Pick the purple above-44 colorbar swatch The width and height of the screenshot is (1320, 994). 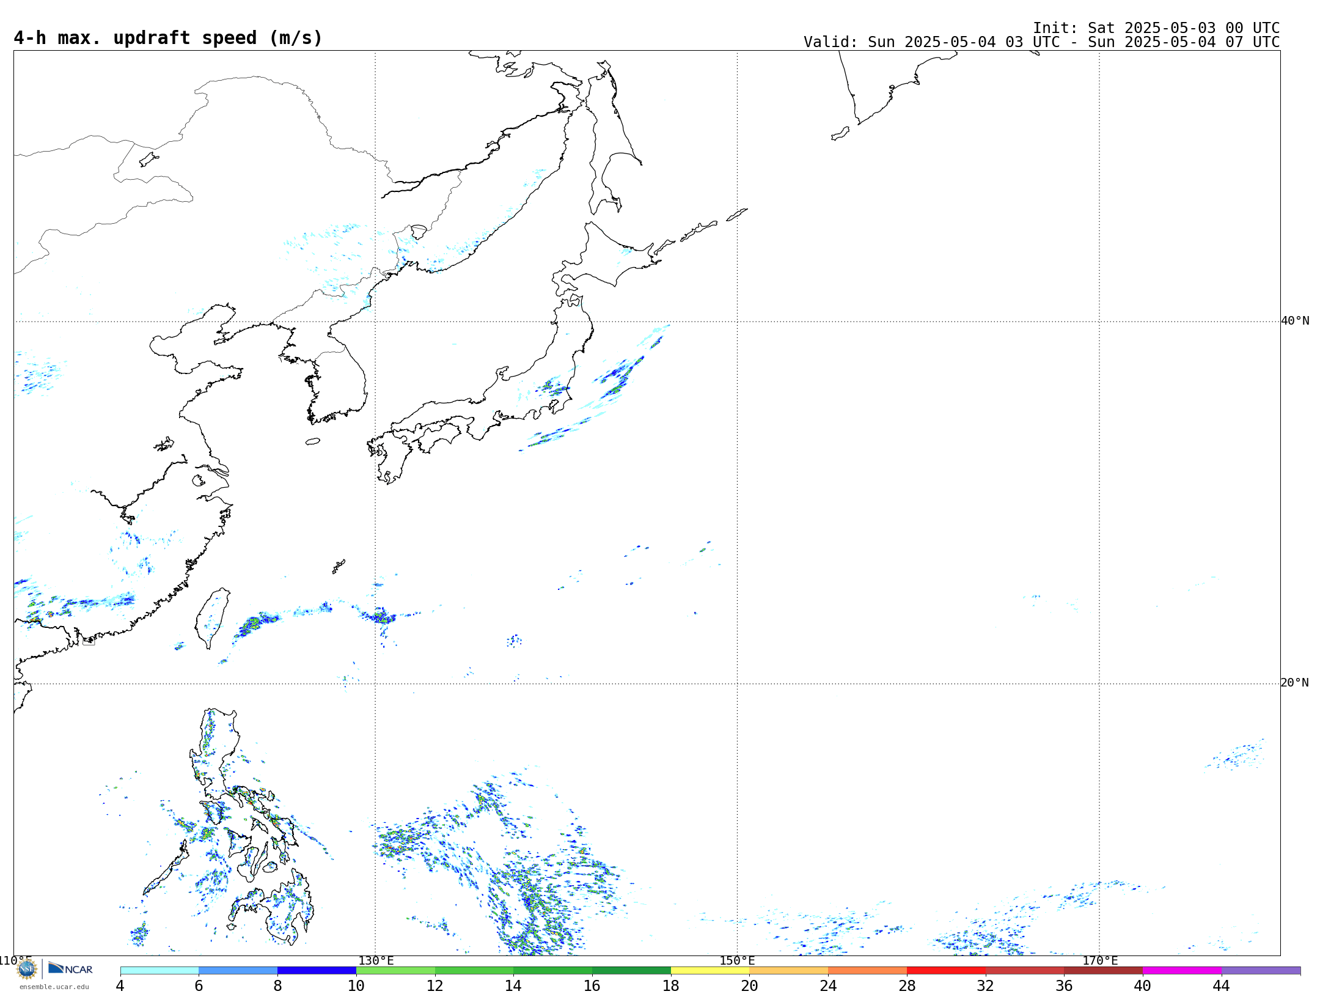point(1261,970)
